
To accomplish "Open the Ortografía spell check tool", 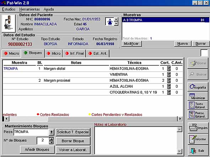I will (198, 87).
